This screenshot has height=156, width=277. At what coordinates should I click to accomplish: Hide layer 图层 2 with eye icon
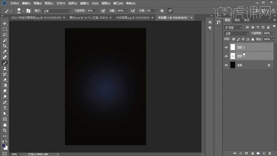point(226,47)
